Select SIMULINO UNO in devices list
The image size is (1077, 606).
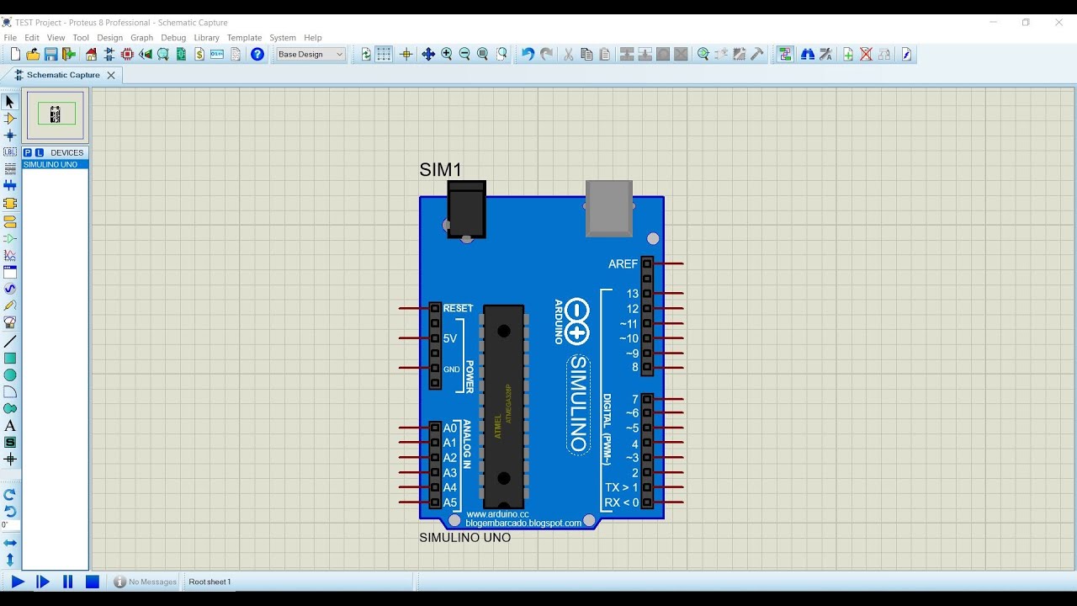[55, 164]
